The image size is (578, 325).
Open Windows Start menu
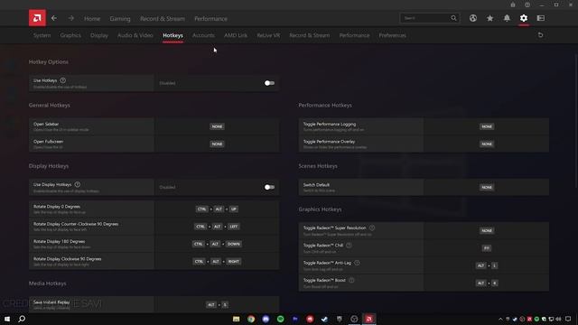7,319
